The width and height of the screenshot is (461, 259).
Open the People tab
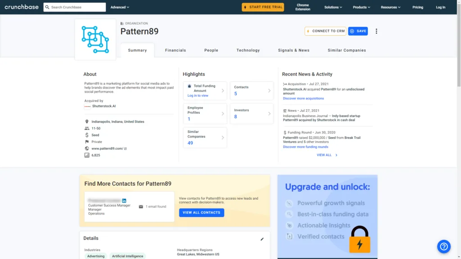click(x=211, y=50)
